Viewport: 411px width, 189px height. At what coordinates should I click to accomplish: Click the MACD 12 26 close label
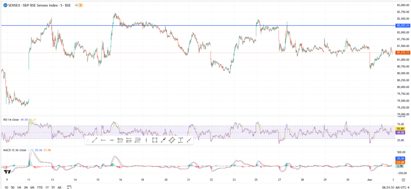coord(14,150)
